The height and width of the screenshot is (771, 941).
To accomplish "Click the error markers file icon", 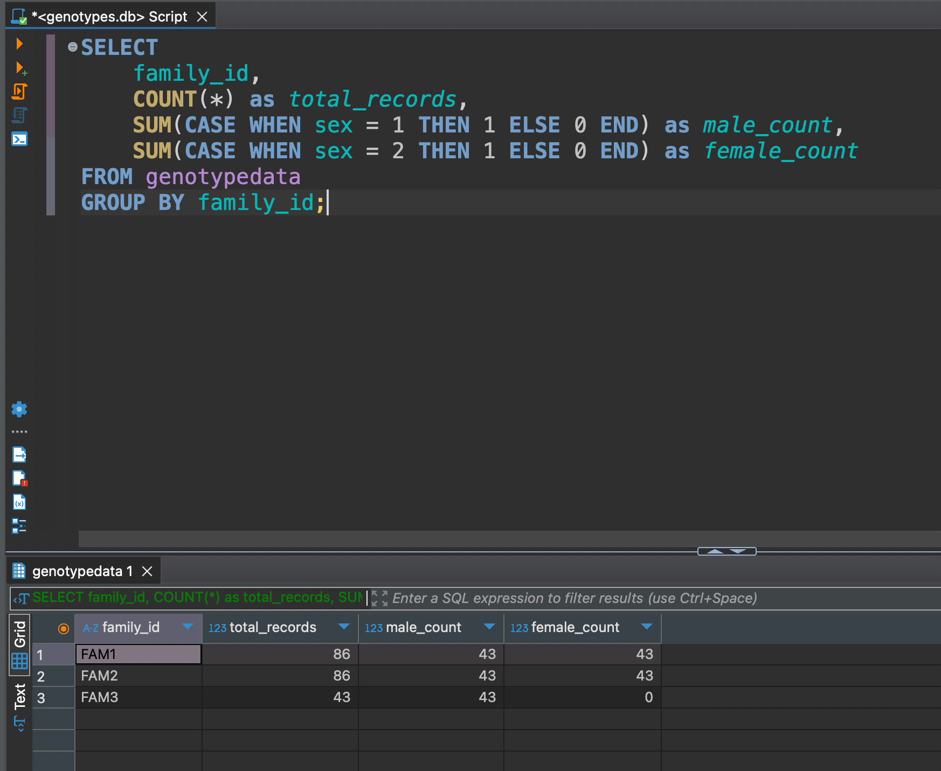I will click(19, 478).
